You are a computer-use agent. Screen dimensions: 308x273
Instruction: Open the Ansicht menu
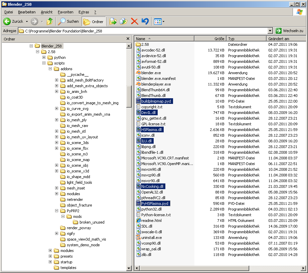coord(46,12)
